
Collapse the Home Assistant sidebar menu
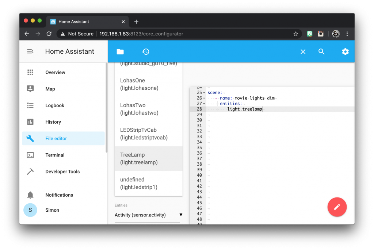coord(30,51)
